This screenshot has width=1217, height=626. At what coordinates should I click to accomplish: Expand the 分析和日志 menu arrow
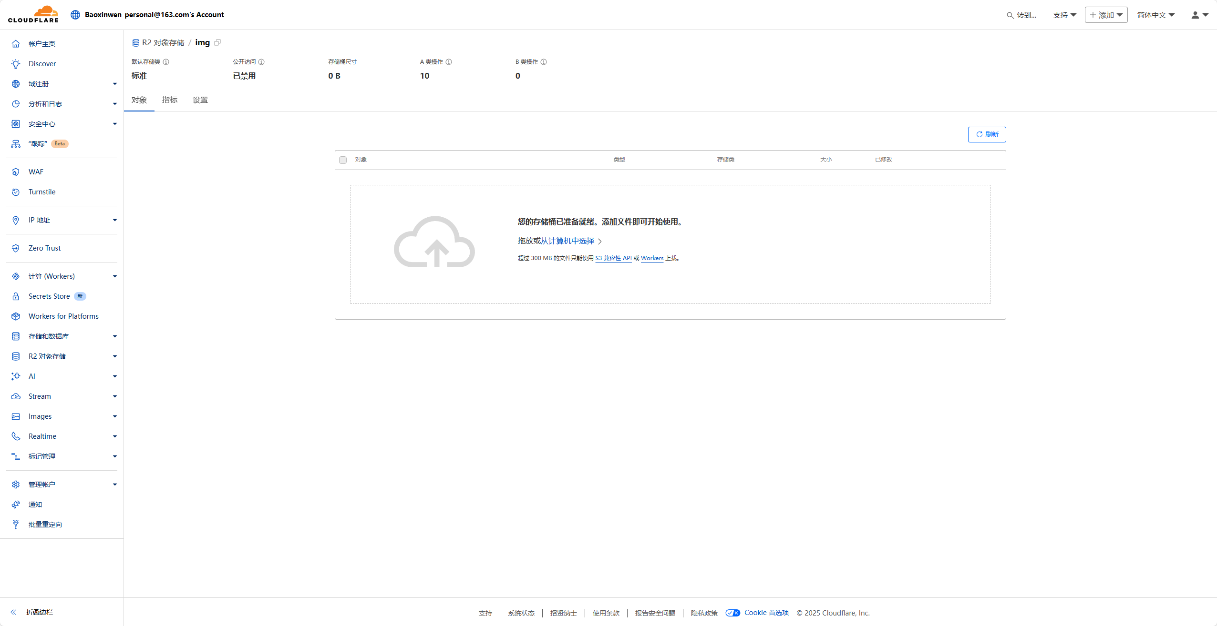click(115, 104)
